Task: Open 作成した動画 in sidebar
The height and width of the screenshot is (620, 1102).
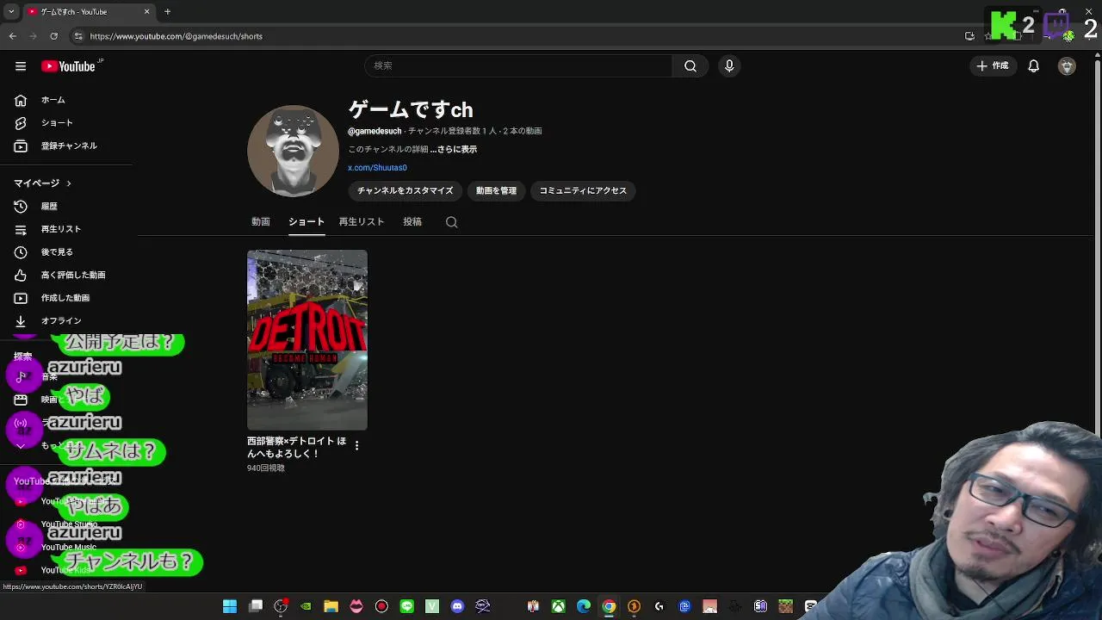Action: 65,298
